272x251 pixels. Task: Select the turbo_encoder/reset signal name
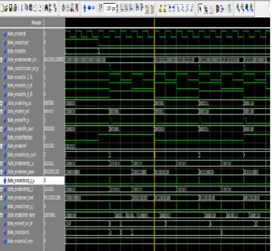pyautogui.click(x=18, y=42)
